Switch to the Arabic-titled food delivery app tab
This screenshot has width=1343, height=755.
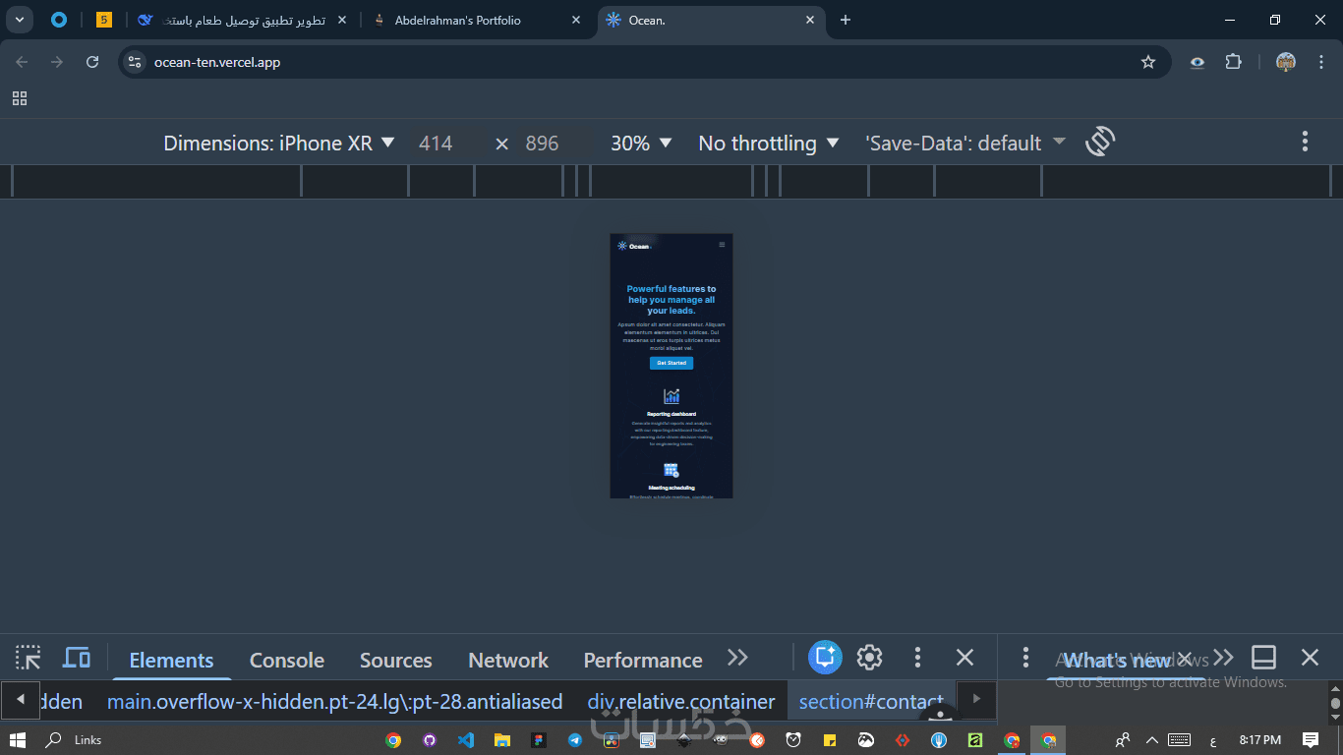point(244,20)
